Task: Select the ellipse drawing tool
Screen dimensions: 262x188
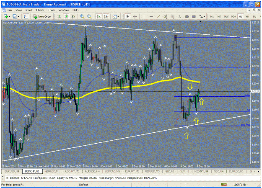Action: tap(187, 16)
